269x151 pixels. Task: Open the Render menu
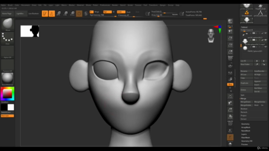tap(115, 5)
